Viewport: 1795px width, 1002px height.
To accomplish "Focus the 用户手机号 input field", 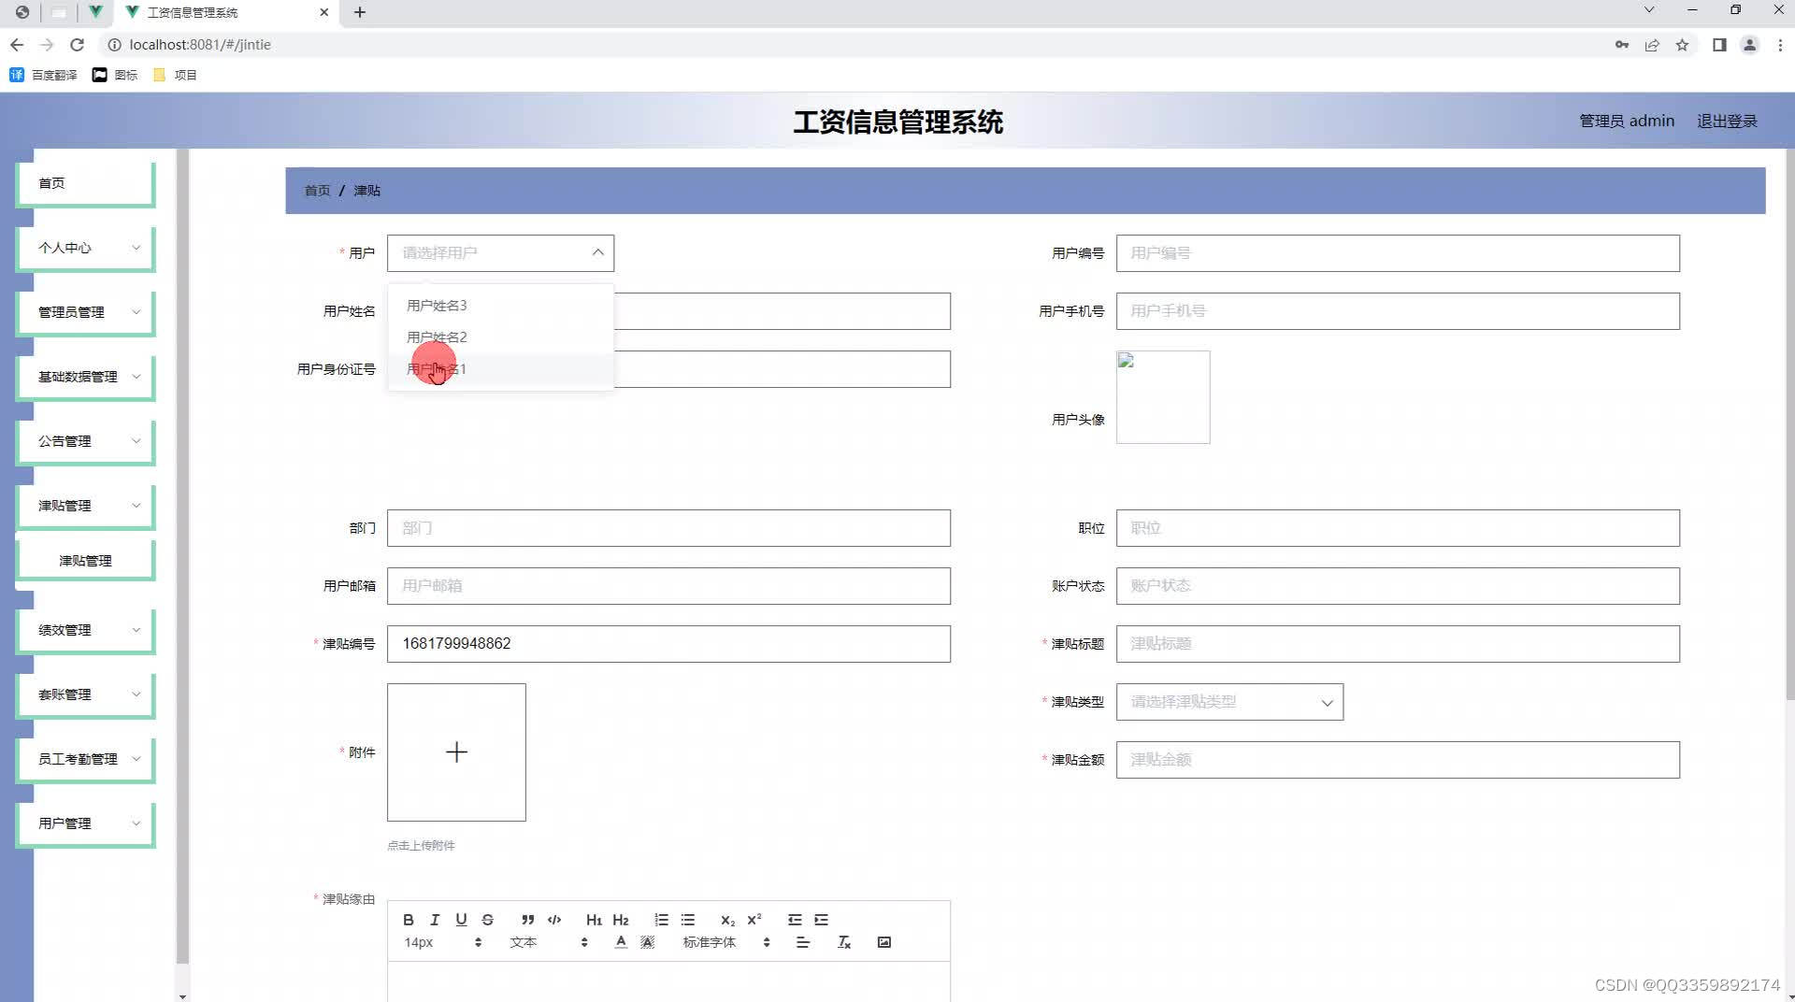I will 1398,311.
